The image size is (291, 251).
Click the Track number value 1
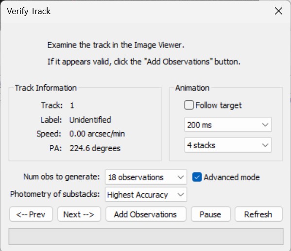(72, 106)
